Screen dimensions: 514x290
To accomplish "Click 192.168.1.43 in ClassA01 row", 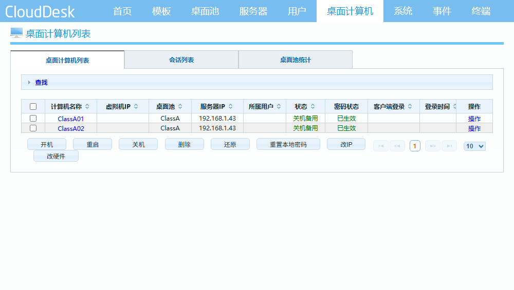I will pos(217,118).
